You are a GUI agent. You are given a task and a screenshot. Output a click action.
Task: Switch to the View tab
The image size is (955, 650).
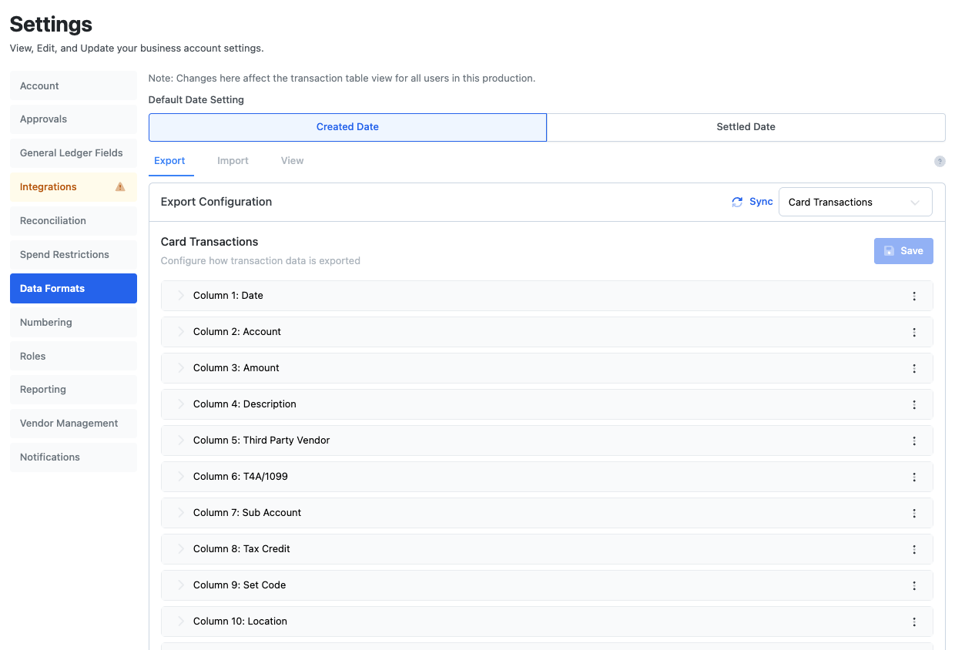293,161
